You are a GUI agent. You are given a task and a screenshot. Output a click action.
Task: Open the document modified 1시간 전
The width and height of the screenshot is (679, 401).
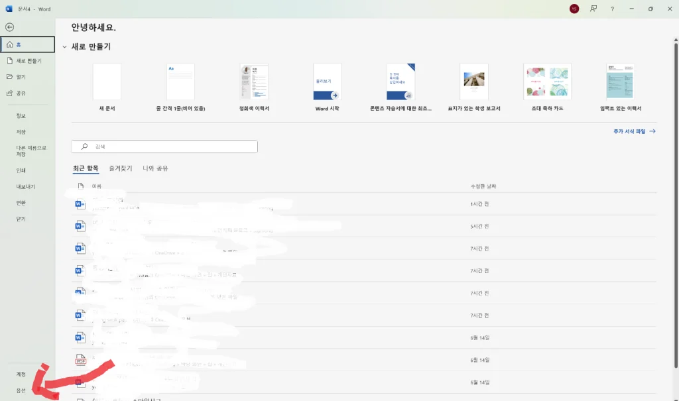364,204
